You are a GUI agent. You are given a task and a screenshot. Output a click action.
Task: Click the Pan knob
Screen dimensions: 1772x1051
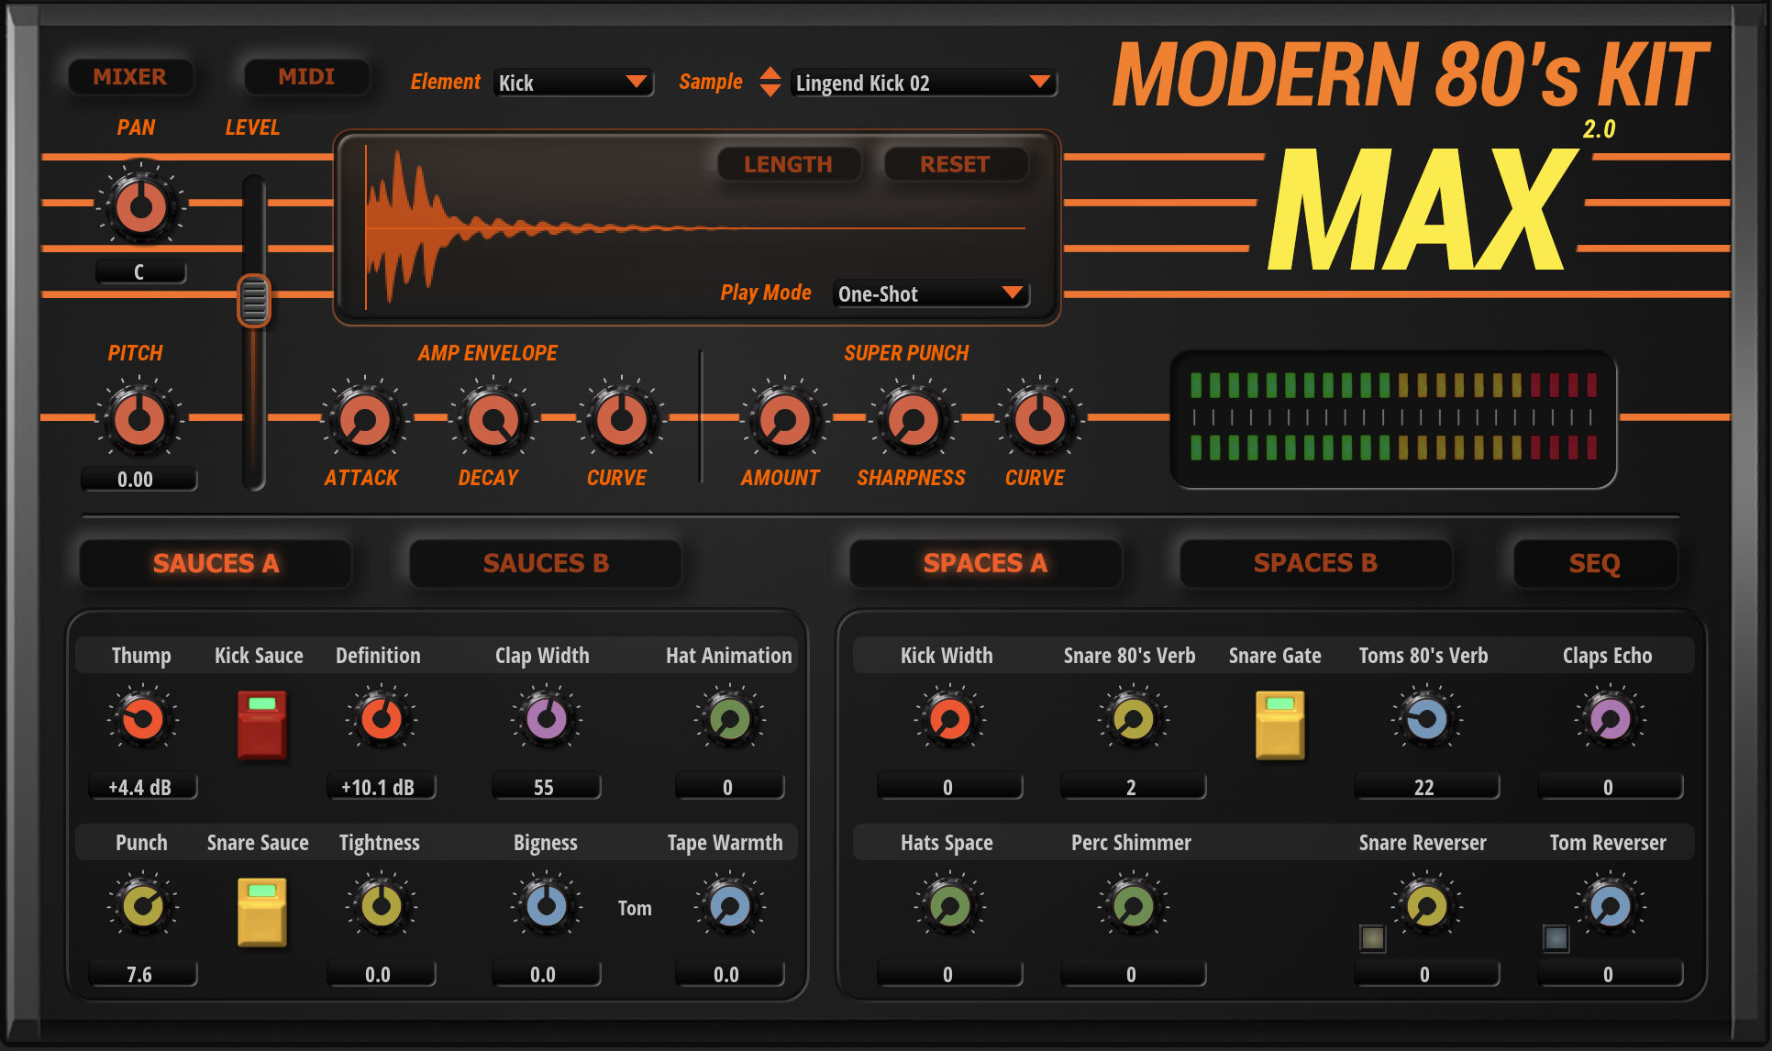point(141,205)
